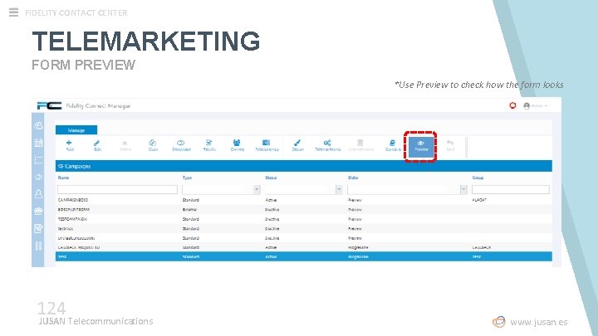598x336 pixels.
Task: Click the greyed Delete X icon
Action: tap(125, 145)
